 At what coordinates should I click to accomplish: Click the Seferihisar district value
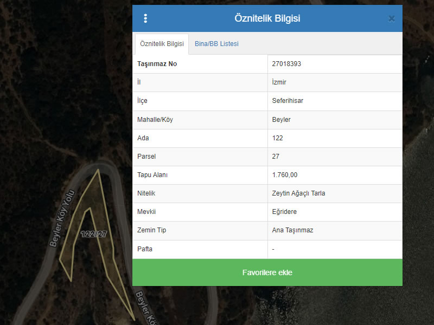(288, 101)
